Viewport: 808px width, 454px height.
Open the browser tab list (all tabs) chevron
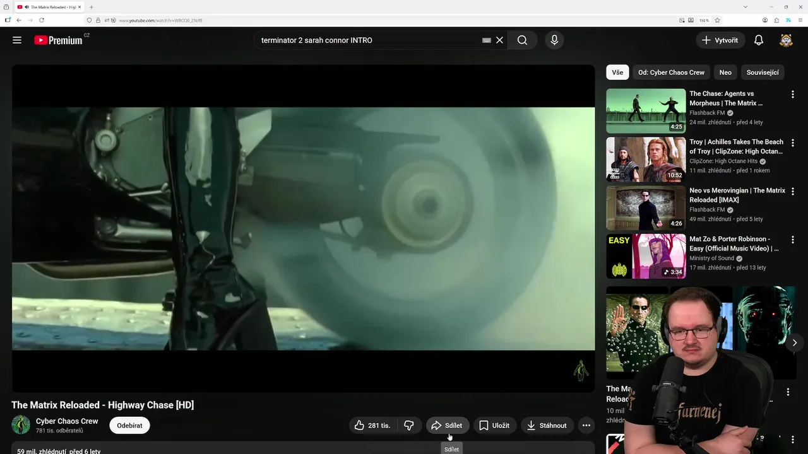746,7
